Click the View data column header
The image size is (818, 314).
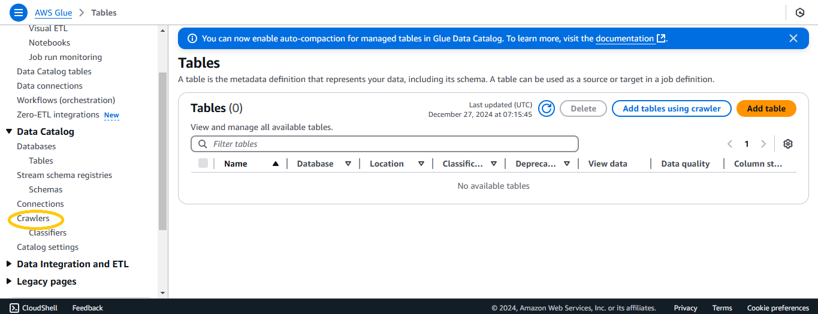tap(608, 164)
